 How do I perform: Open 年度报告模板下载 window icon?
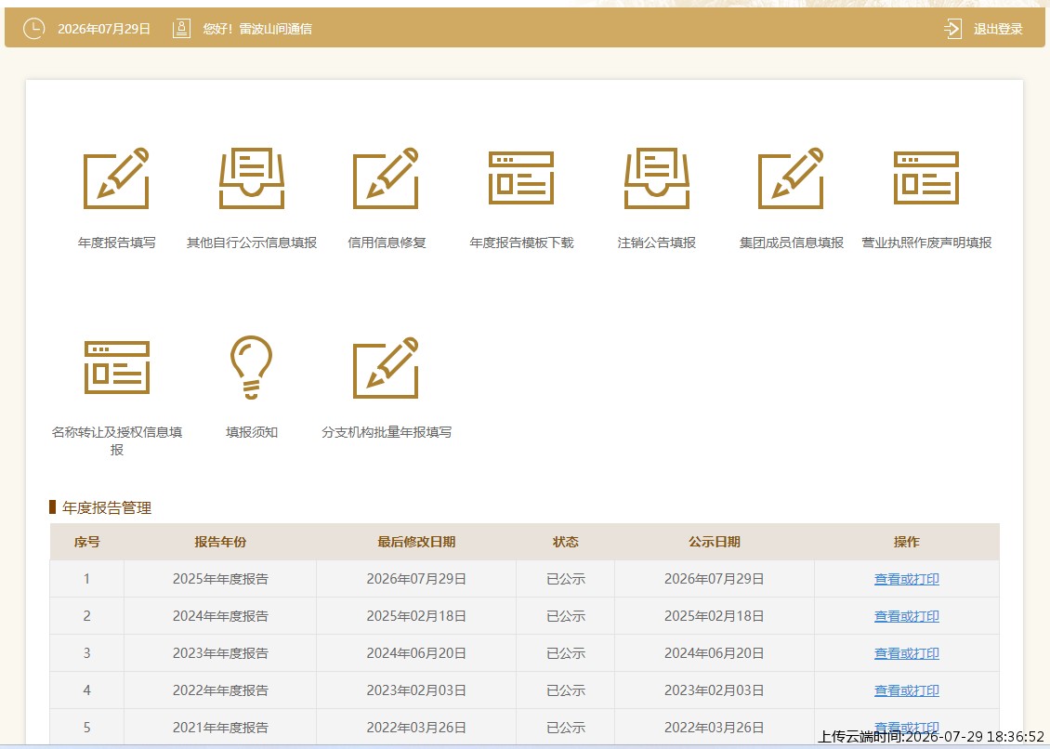coord(521,178)
